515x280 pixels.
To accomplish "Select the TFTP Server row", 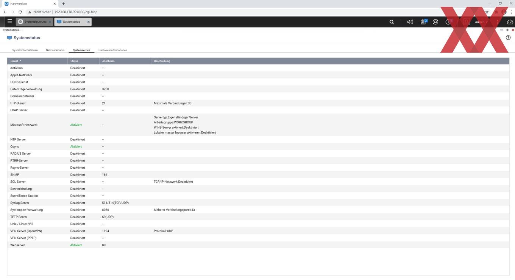I will coord(258,217).
